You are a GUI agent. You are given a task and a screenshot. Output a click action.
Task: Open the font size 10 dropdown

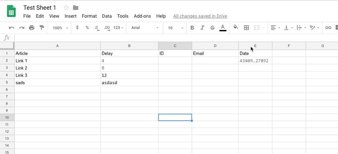coord(175,28)
